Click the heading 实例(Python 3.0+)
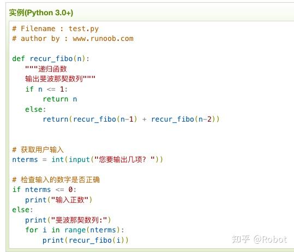 coord(41,13)
